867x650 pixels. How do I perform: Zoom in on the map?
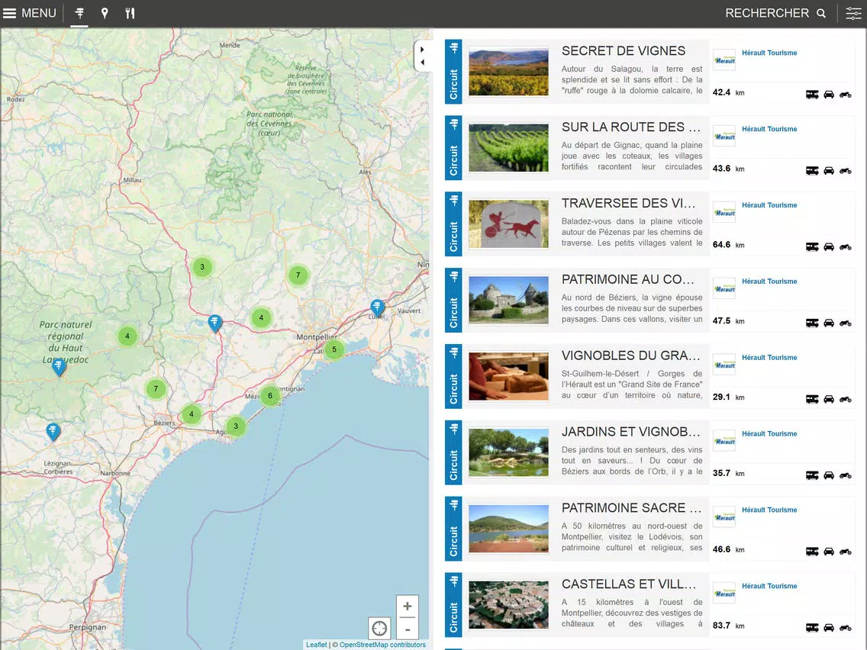point(408,607)
